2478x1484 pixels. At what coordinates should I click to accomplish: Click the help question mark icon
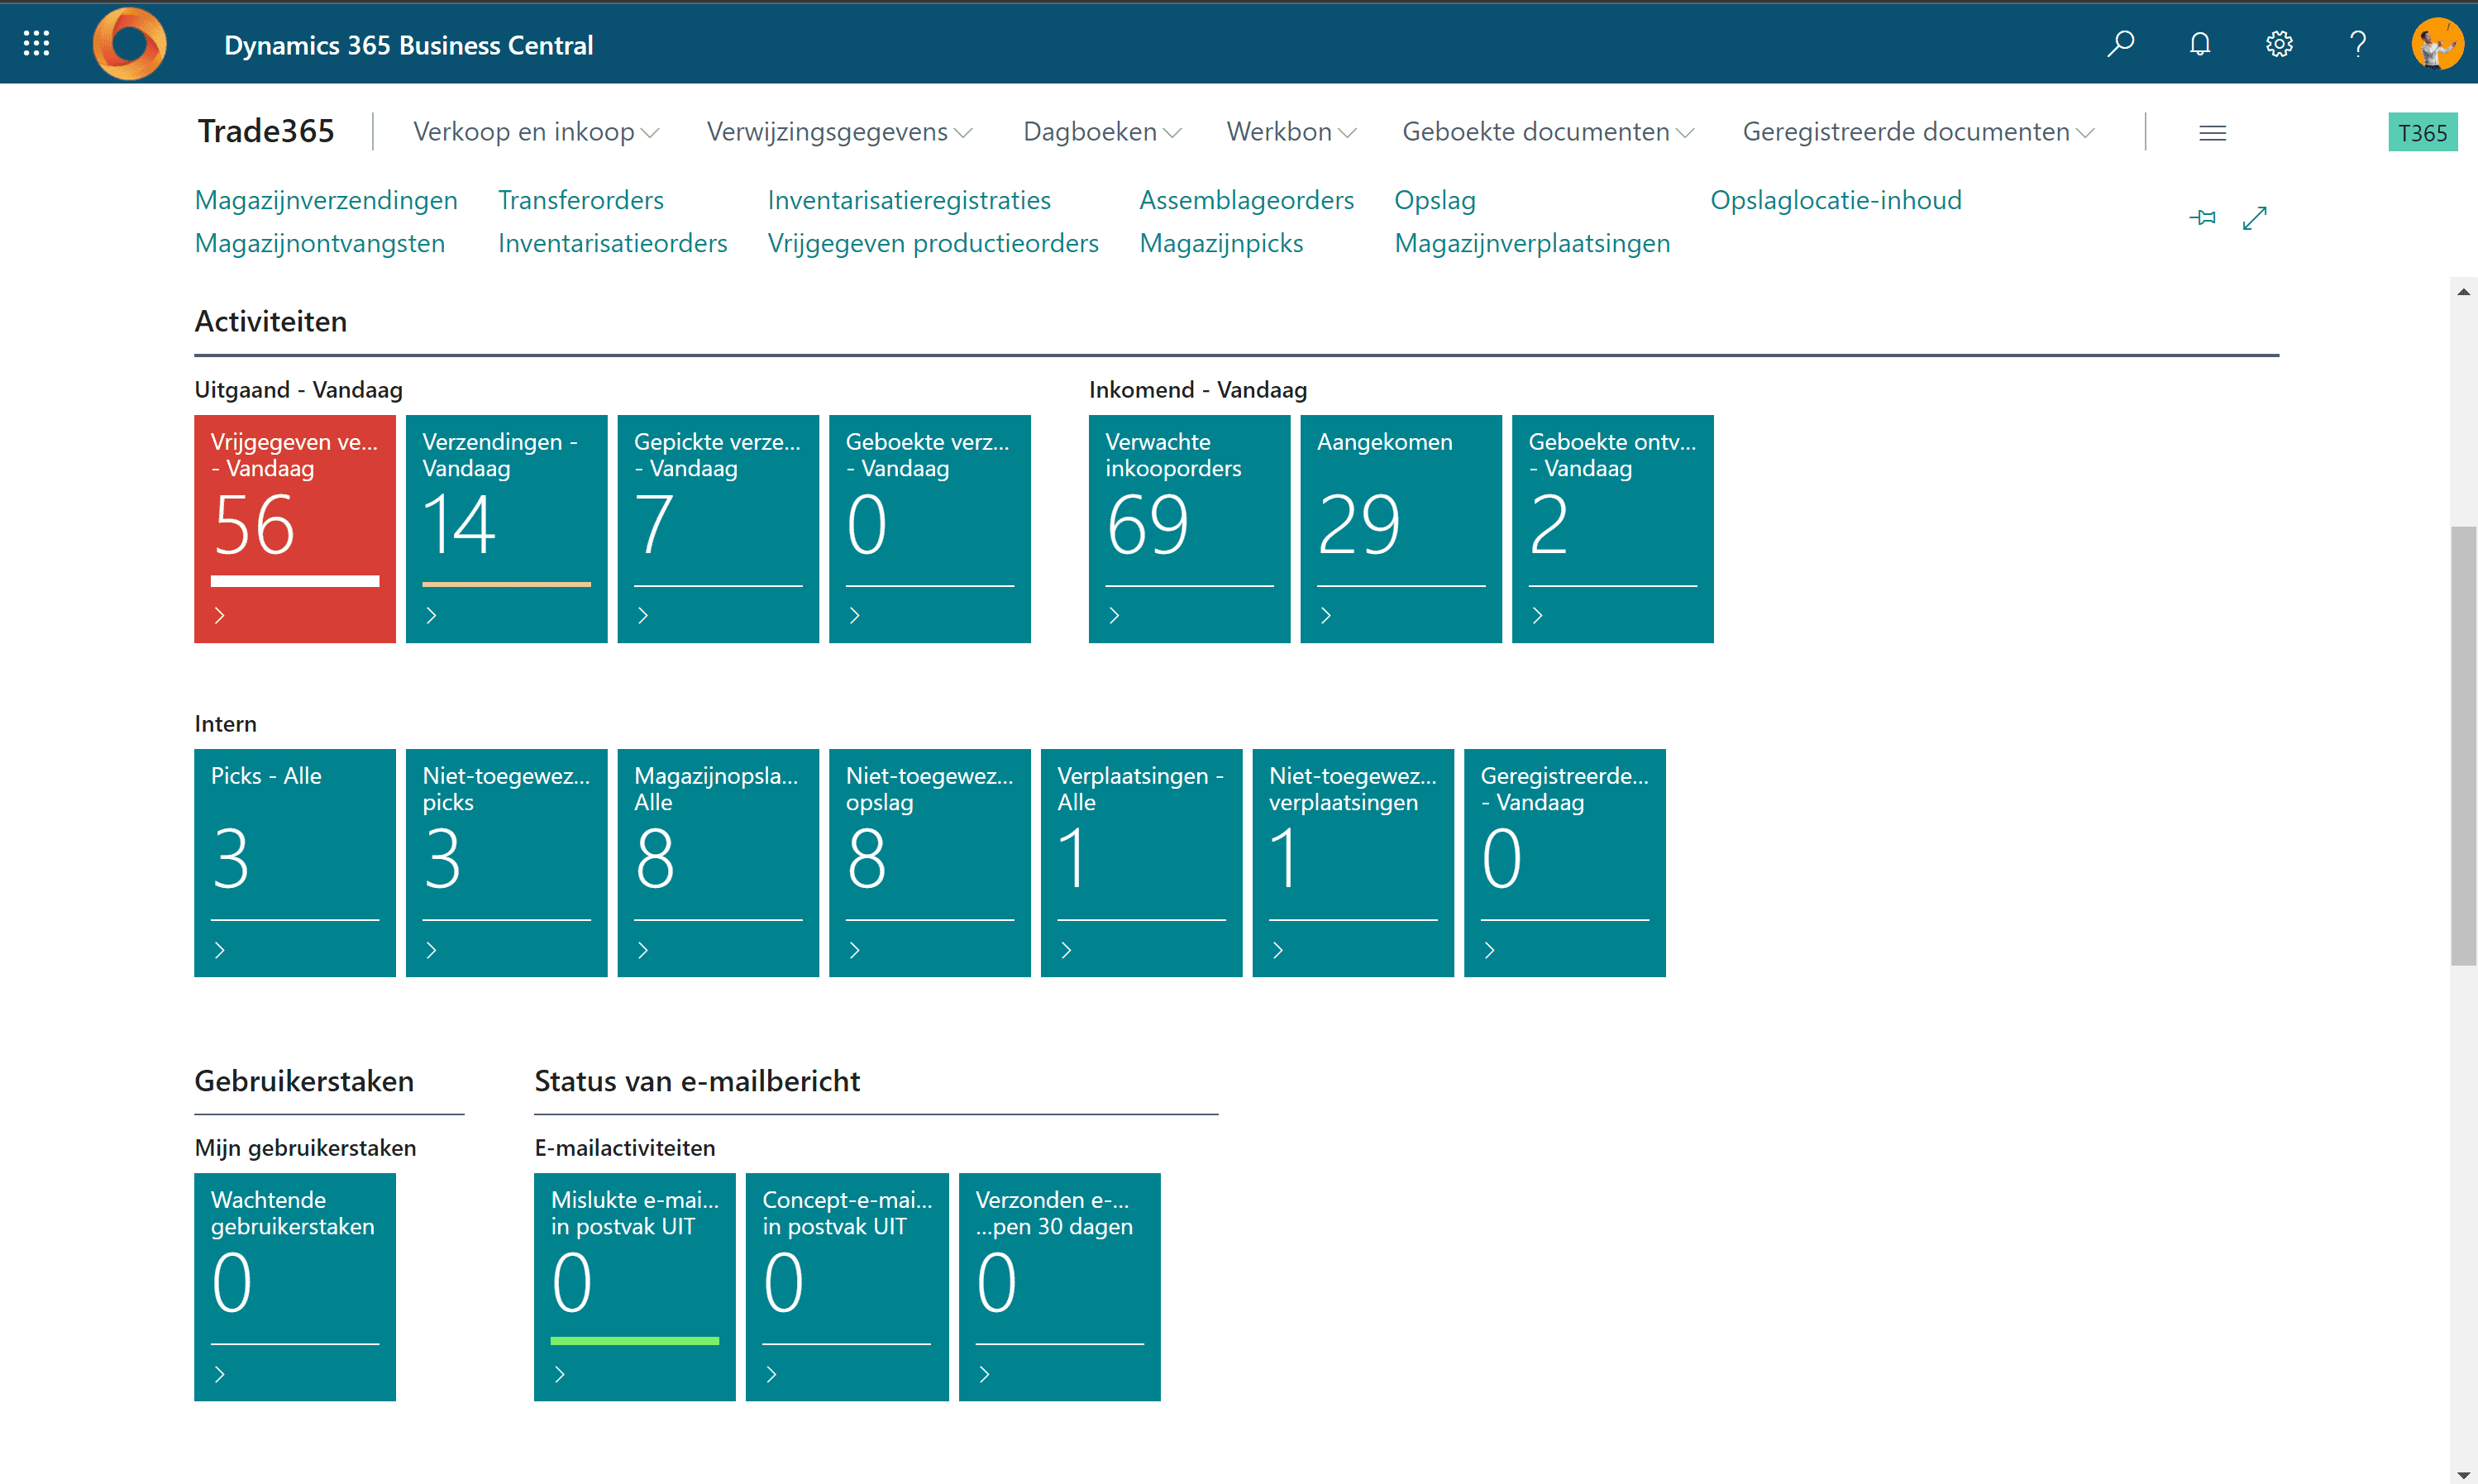click(x=2357, y=44)
